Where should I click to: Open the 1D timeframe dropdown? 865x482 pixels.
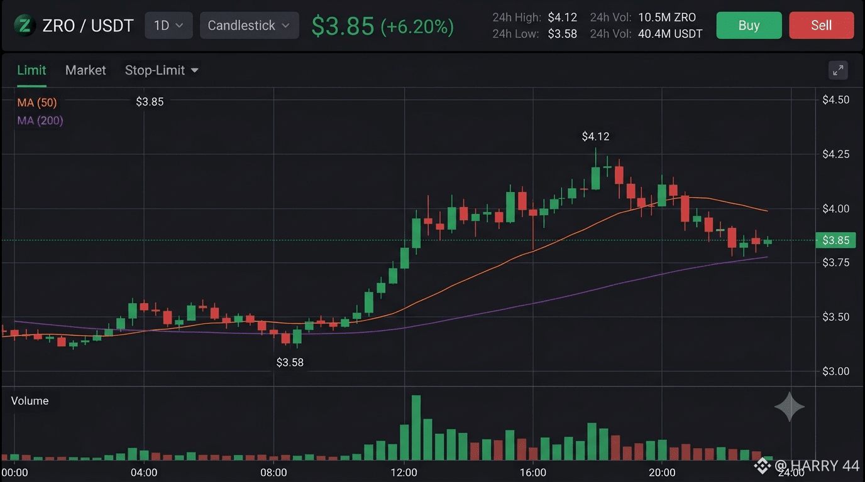tap(168, 25)
